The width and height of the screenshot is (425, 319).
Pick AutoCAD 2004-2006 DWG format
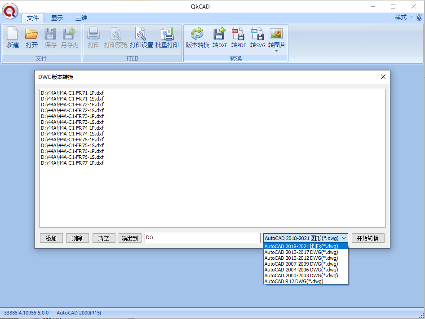click(305, 270)
